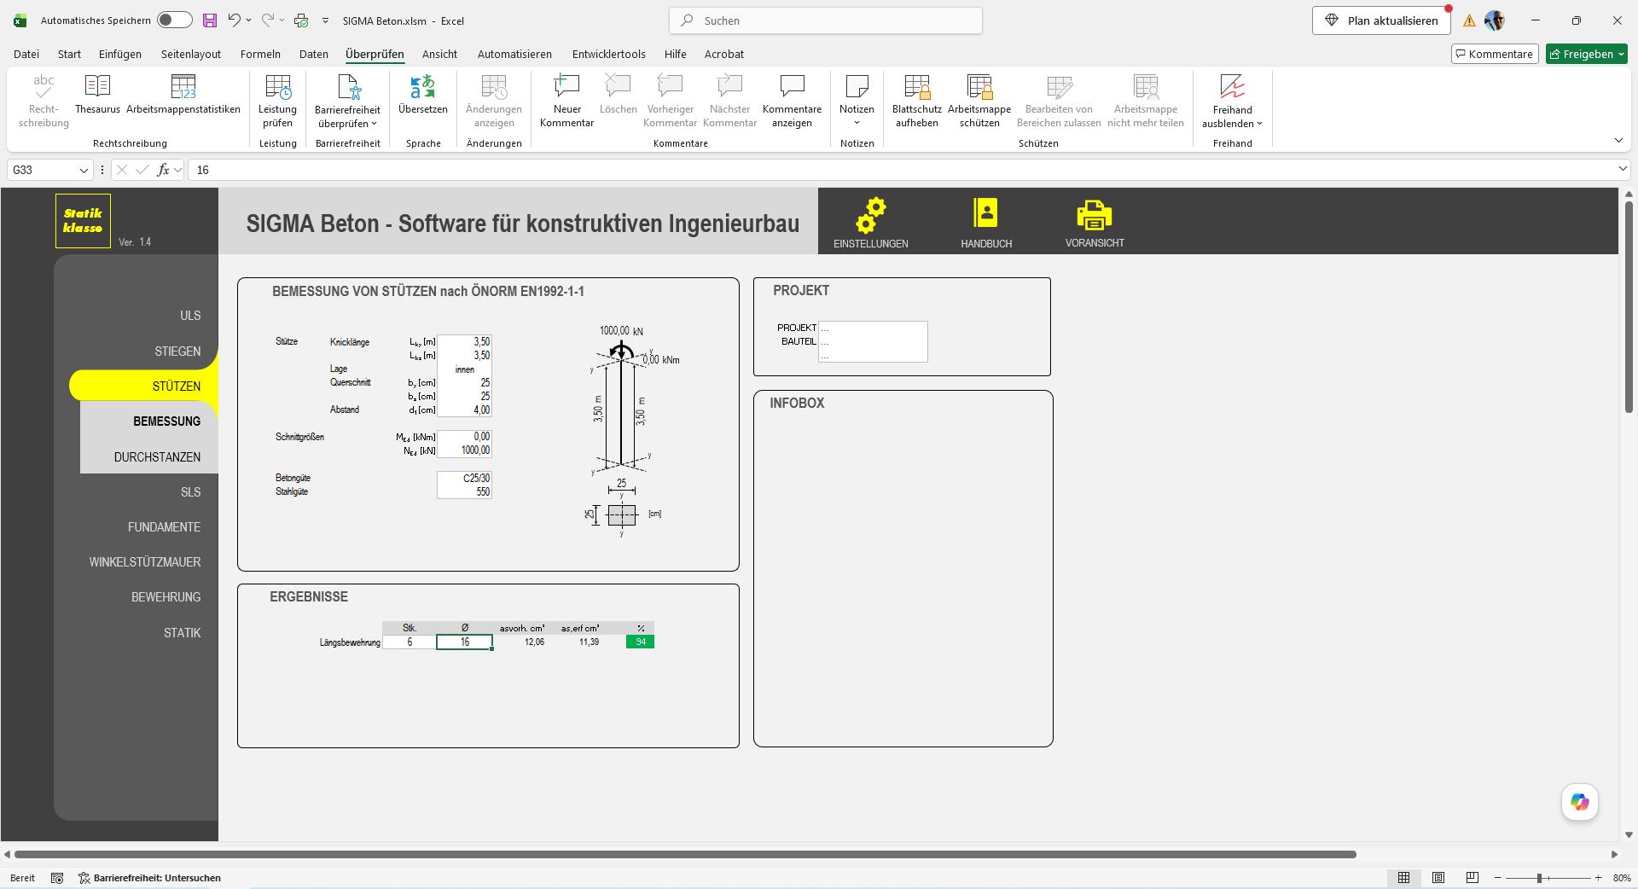Open the Notizen menu
The height and width of the screenshot is (889, 1638).
pos(857,101)
